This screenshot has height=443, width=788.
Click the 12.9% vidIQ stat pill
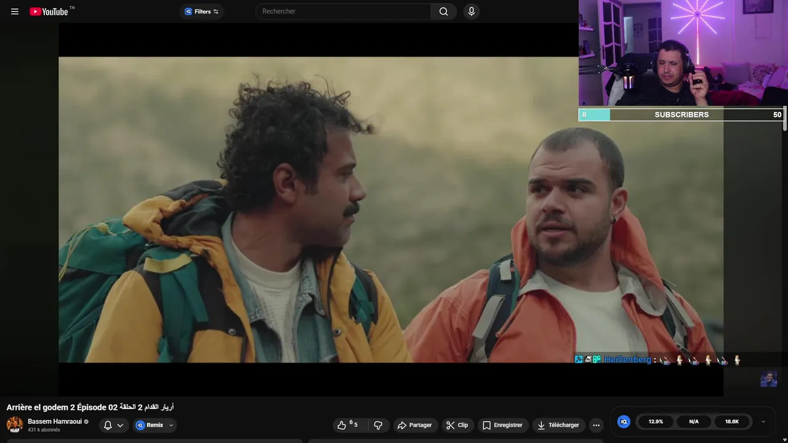click(656, 421)
